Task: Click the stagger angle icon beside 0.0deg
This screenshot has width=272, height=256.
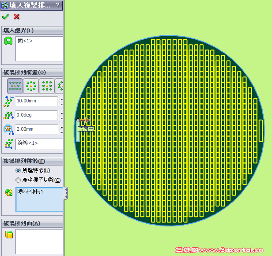Action: [x=8, y=115]
